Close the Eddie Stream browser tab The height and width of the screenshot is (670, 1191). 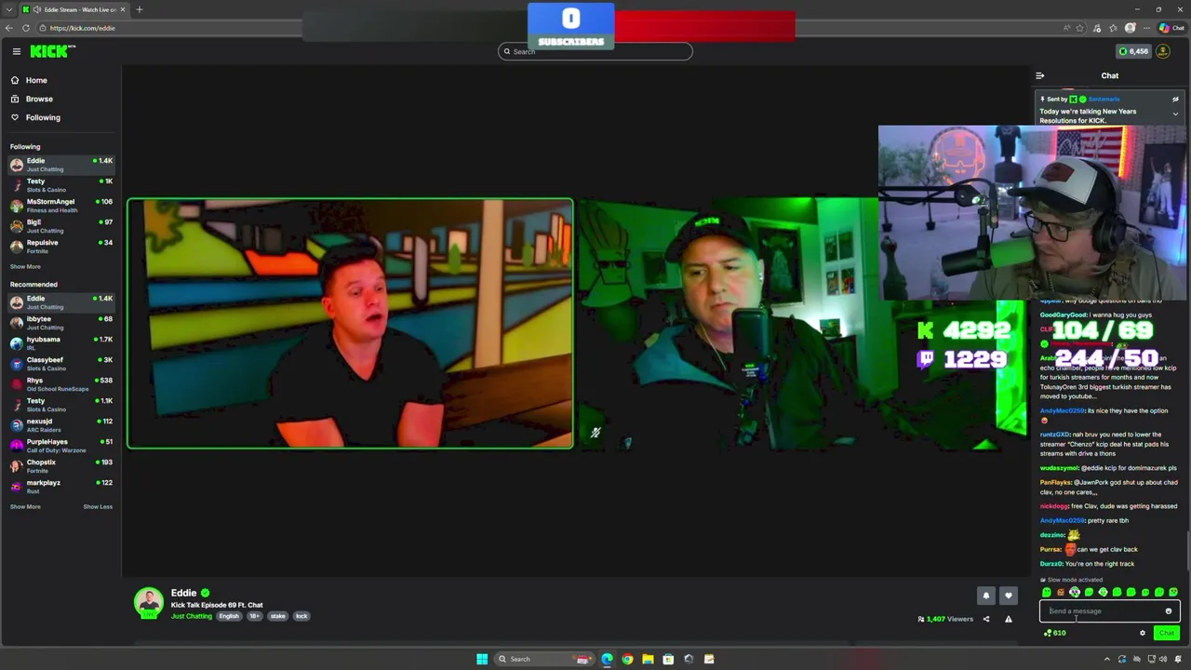tap(122, 9)
